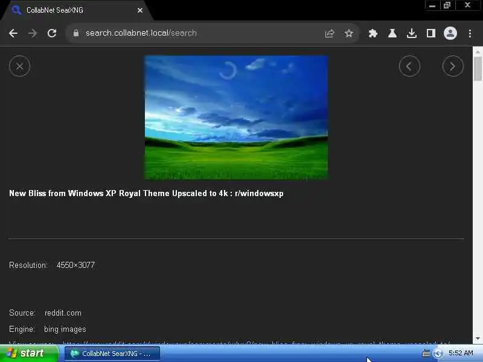Click the page scrollbar thumb
Screen dimensions: 483x362
pos(478,69)
